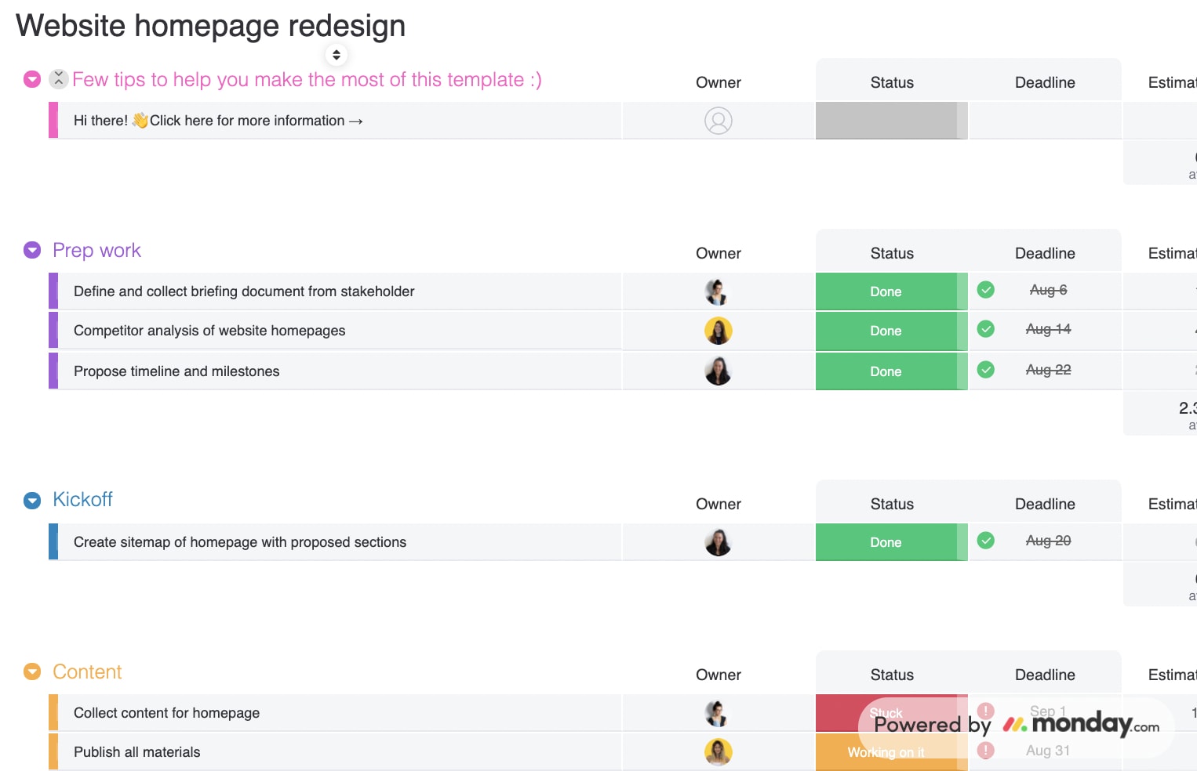The image size is (1197, 771).
Task: Click green check icon beside Aug 20 deadline
Action: pyautogui.click(x=986, y=541)
